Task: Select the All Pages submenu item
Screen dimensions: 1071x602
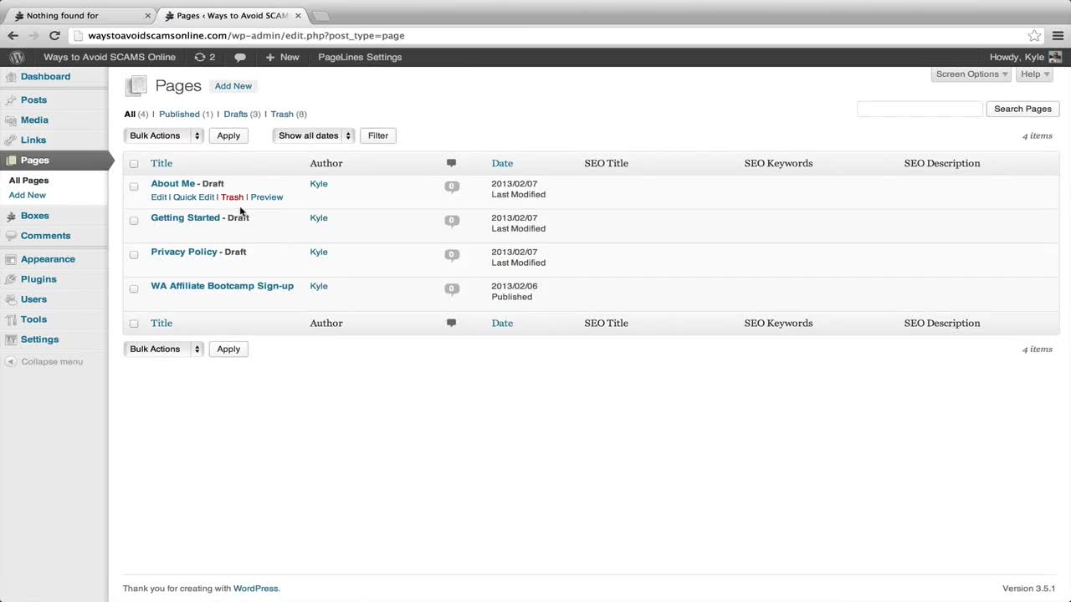Action: coord(29,181)
